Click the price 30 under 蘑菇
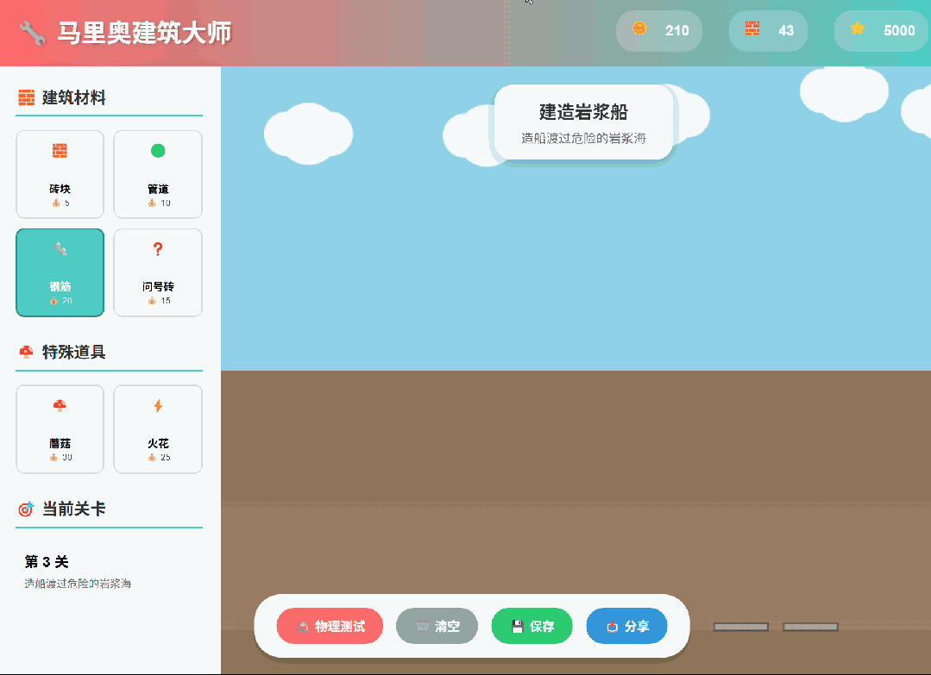Screen dimensions: 931x675 coord(67,457)
